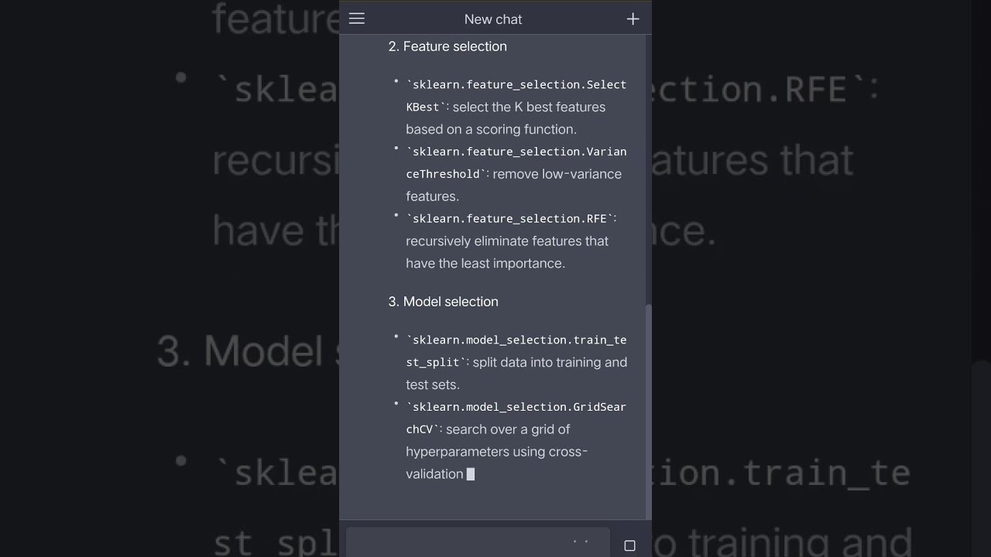Click the feature_selection.RFE code snippet
Image resolution: width=991 pixels, height=557 pixels.
coord(511,219)
